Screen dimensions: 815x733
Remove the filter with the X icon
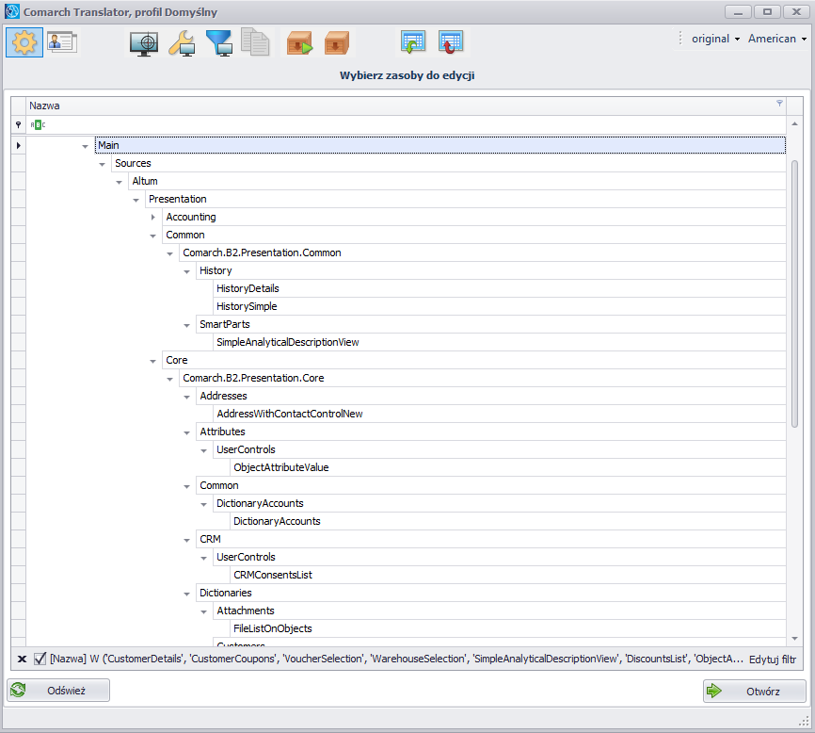click(22, 660)
